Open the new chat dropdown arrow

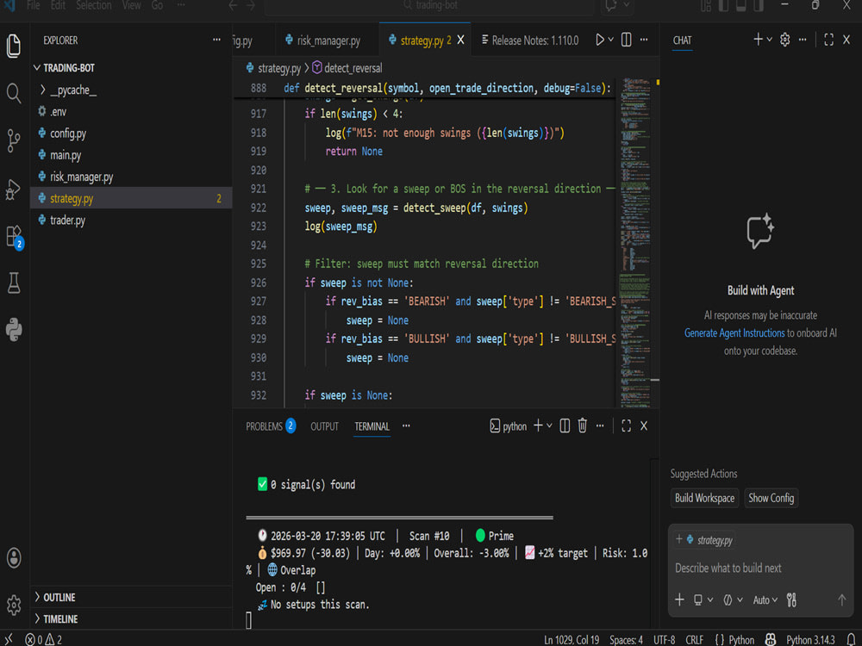(770, 40)
